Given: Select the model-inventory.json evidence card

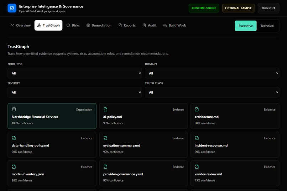Looking at the screenshot, I should click(x=52, y=173).
